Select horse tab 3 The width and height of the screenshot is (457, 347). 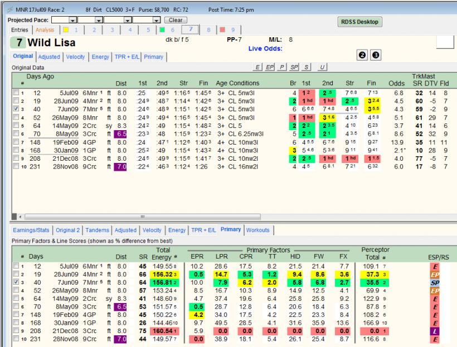click(x=112, y=30)
